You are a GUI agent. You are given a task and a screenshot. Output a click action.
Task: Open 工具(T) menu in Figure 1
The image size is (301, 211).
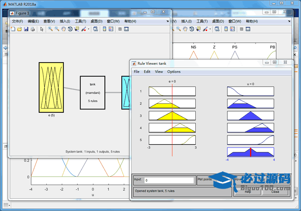pyautogui.click(x=80, y=21)
